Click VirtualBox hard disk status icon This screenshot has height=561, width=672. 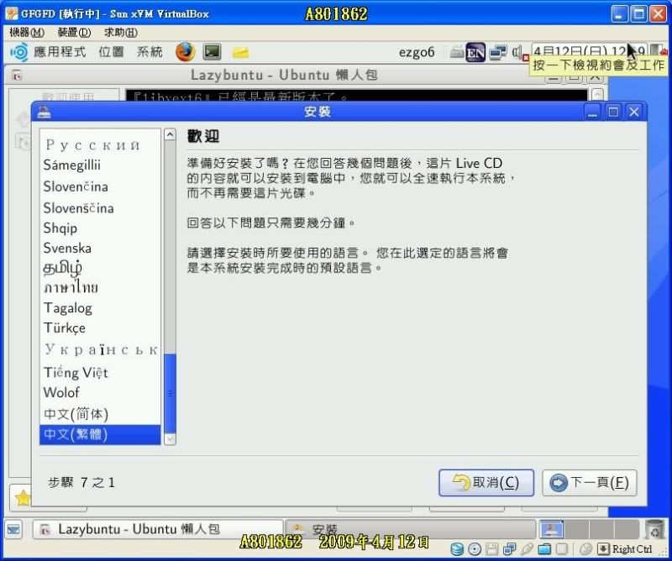[457, 549]
